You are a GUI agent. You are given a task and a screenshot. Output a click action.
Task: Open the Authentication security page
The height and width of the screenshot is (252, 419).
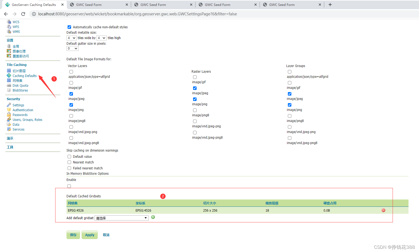pos(23,110)
